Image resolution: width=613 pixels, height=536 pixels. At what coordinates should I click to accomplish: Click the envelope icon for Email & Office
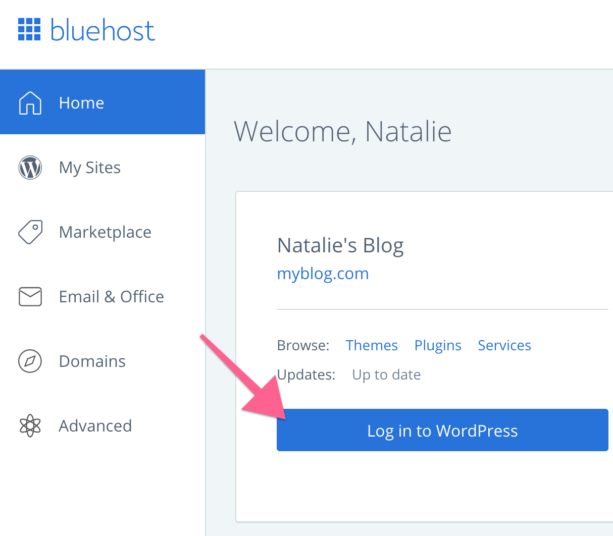tap(30, 297)
